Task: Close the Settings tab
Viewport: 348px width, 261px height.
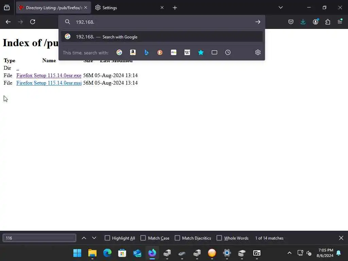Action: (162, 7)
